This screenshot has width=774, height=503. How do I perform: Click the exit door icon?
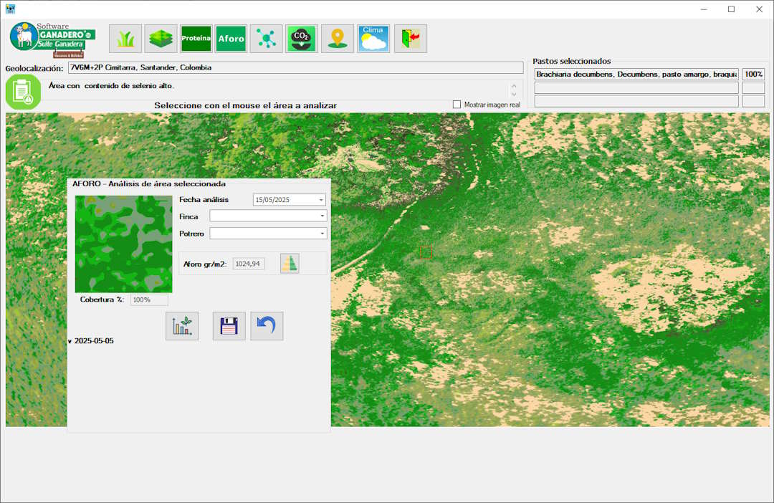411,39
